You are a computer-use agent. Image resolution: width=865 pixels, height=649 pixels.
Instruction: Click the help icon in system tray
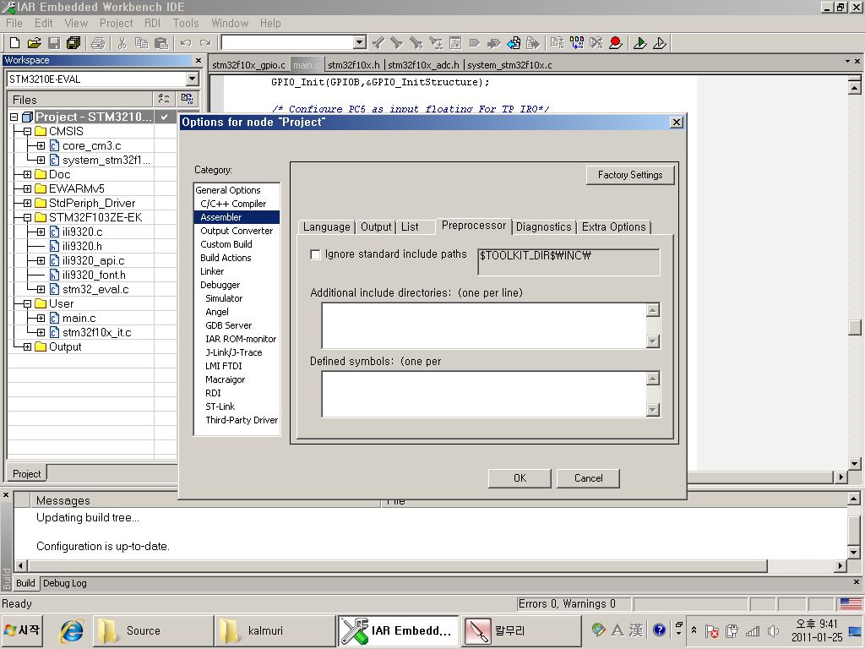659,630
